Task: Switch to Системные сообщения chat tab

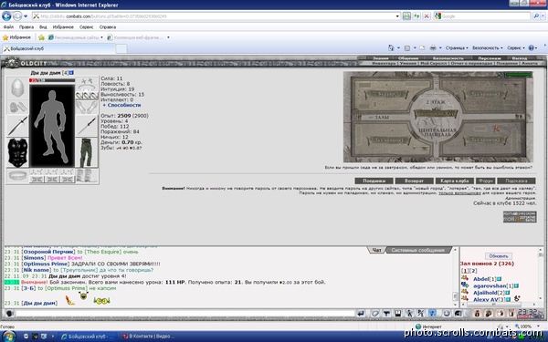Action: [x=418, y=250]
